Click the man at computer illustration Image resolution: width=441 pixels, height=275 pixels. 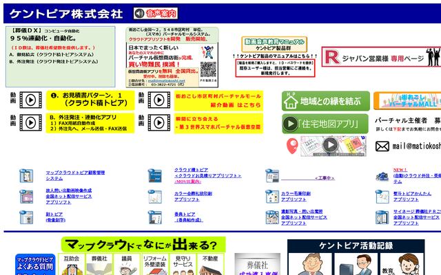click(x=356, y=264)
